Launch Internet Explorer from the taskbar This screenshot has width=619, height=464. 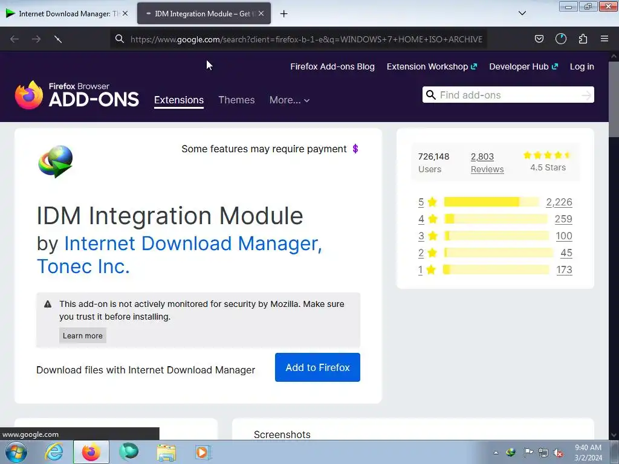click(54, 452)
